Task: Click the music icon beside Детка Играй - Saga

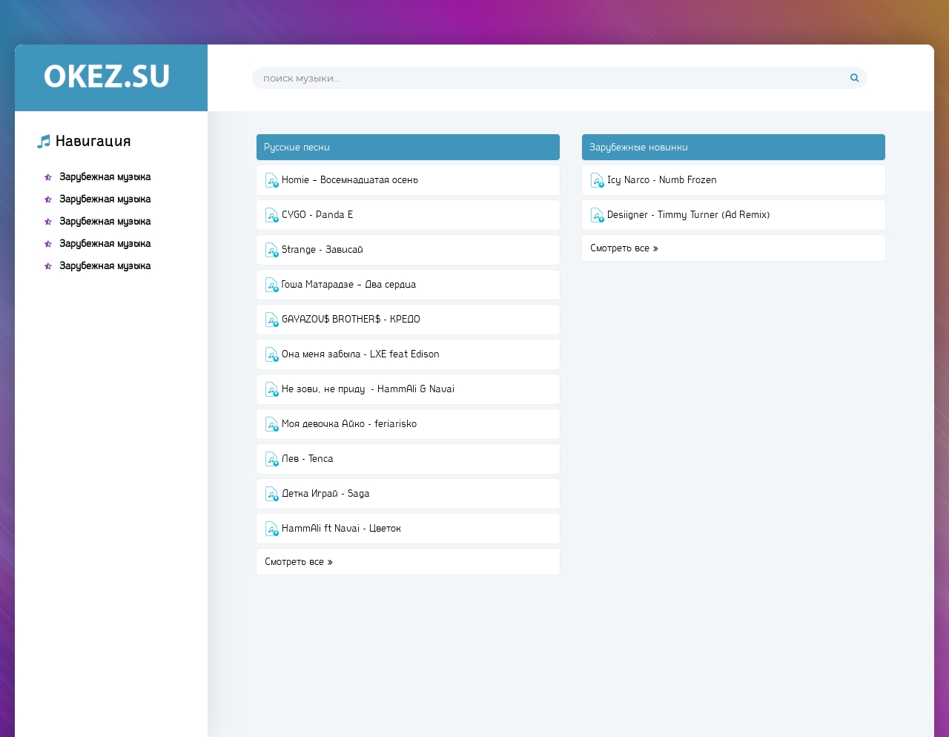Action: (x=272, y=494)
